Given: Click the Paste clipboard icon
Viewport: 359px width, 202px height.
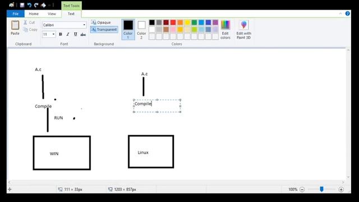Looking at the screenshot, I should coord(15,25).
